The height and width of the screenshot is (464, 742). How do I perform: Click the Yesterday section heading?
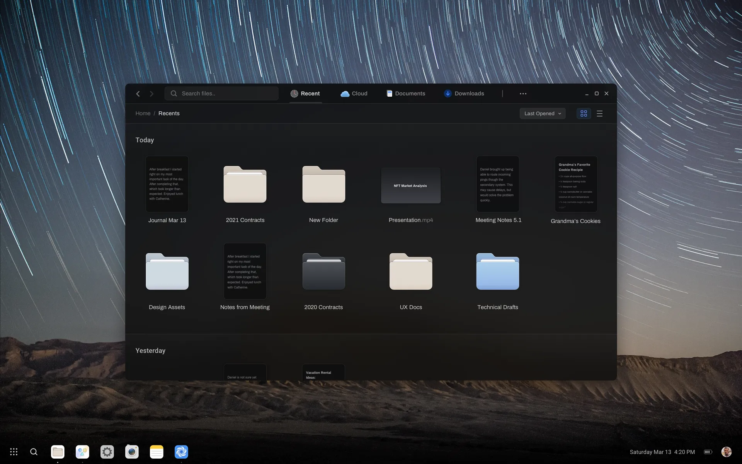(150, 351)
